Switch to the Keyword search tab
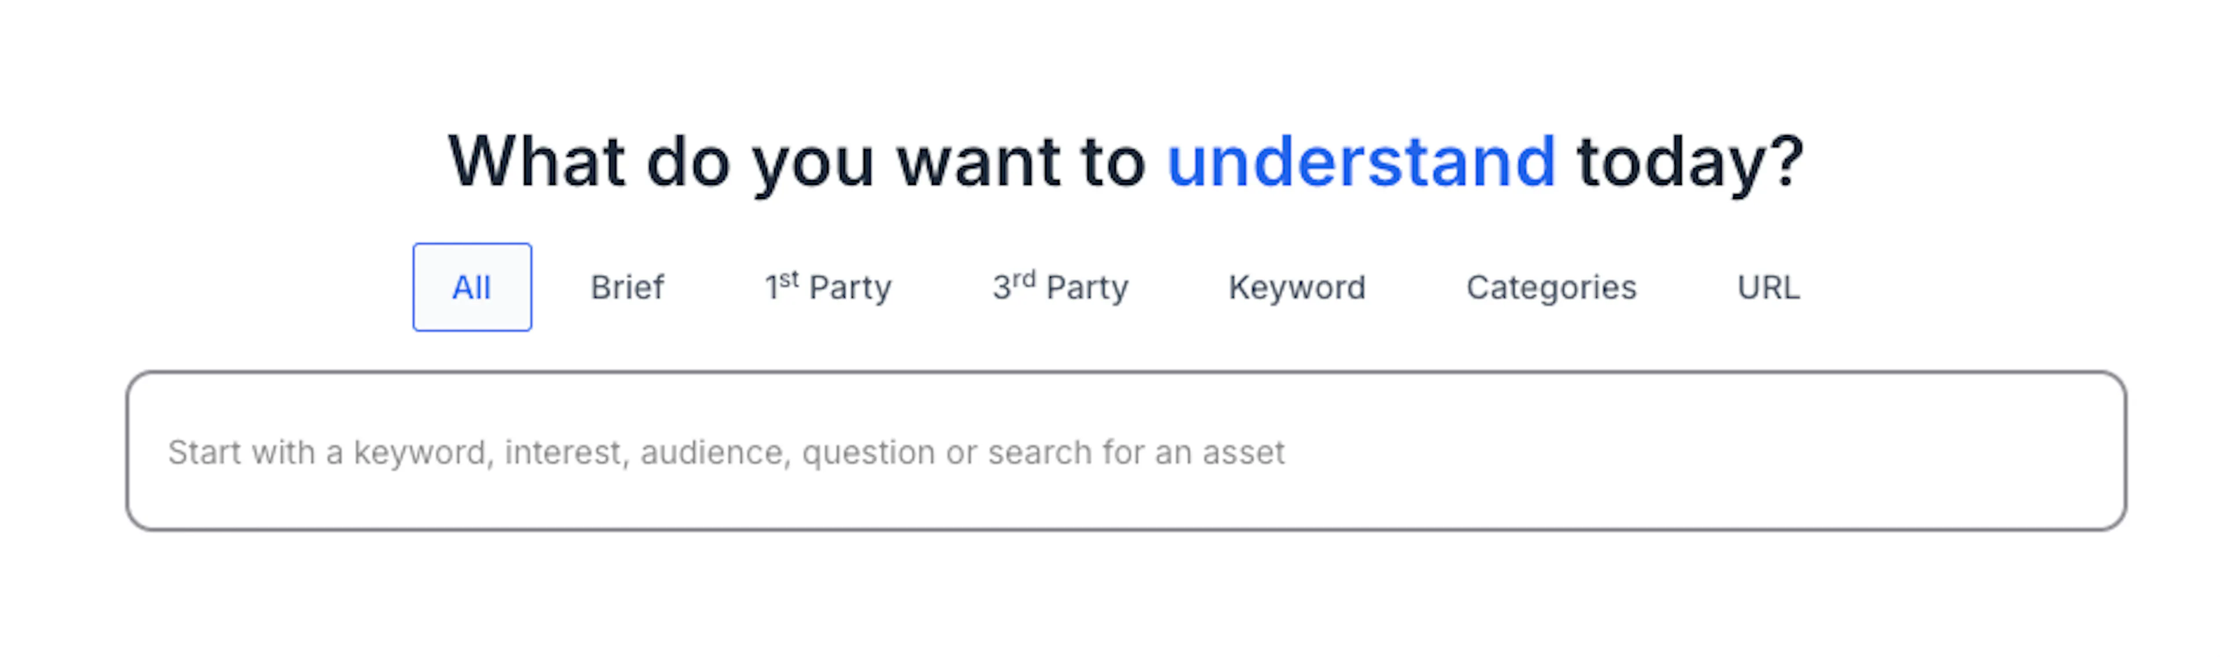Screen dimensions: 2220x657 click(1297, 287)
